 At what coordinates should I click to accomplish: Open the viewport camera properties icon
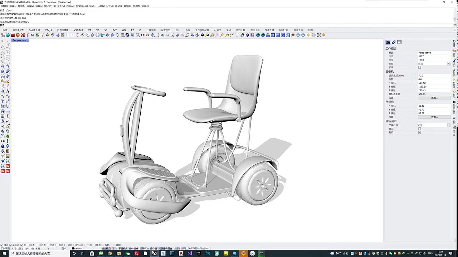[388, 42]
